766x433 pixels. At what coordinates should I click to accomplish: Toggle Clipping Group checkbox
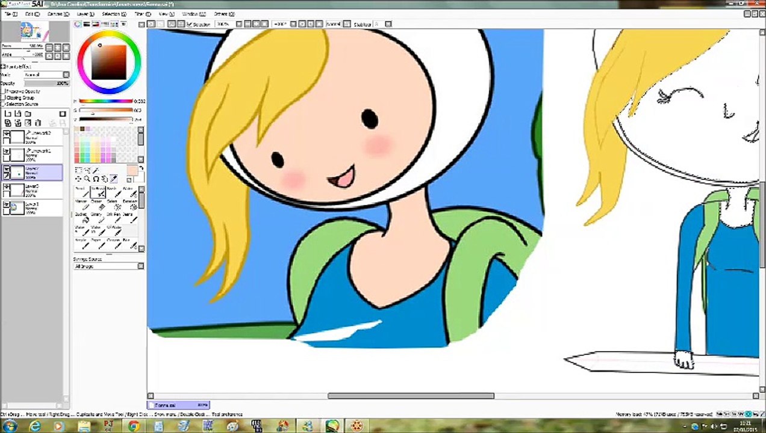(3, 97)
